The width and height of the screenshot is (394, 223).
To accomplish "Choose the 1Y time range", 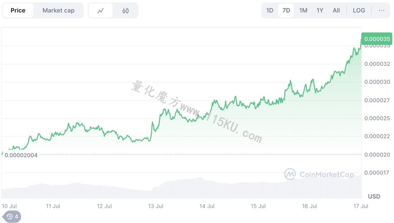I will click(x=320, y=10).
